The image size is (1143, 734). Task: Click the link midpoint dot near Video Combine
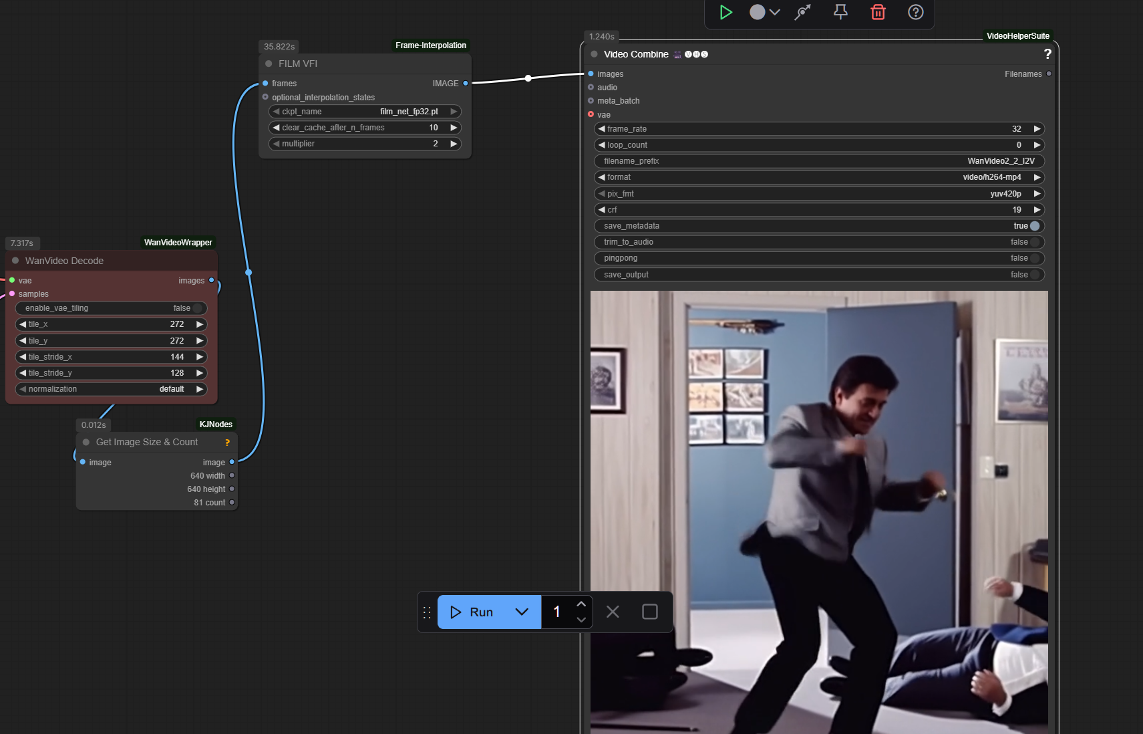coord(528,78)
